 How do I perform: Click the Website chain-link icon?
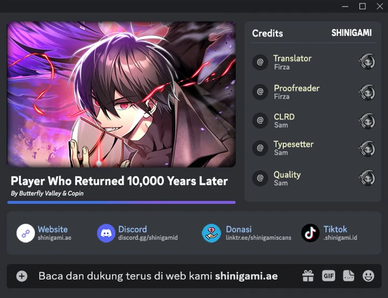tap(26, 233)
